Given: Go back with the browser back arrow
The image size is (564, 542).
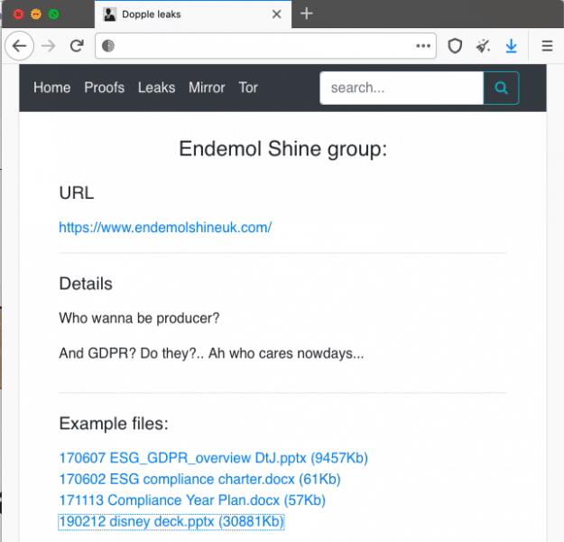Looking at the screenshot, I should point(20,46).
